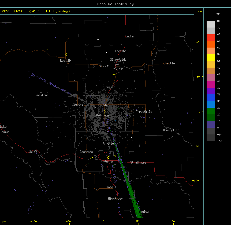Click the Ponoka city label
Screen dimensions: 231x225
tap(129, 36)
